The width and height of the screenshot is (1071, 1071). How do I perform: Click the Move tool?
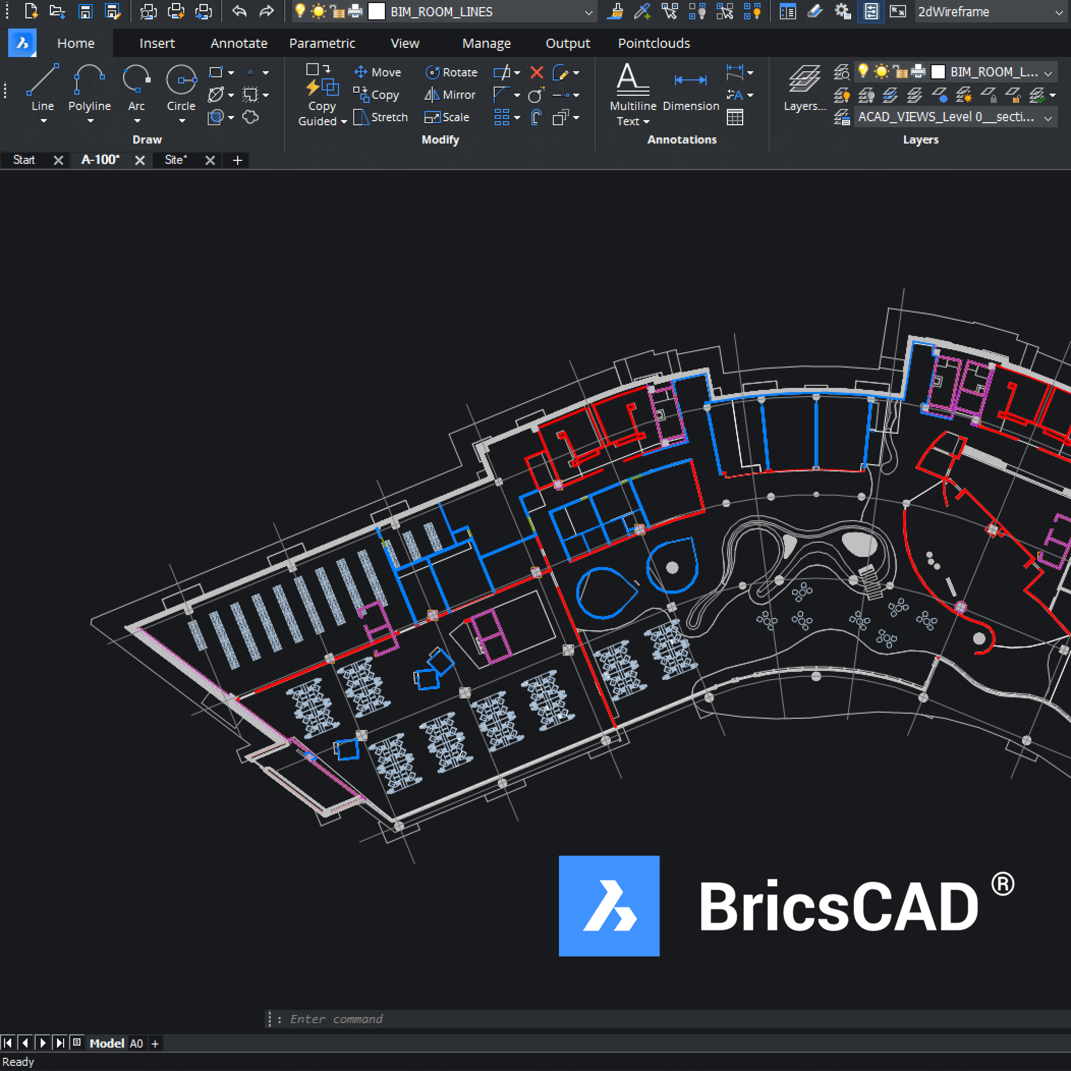click(x=378, y=72)
